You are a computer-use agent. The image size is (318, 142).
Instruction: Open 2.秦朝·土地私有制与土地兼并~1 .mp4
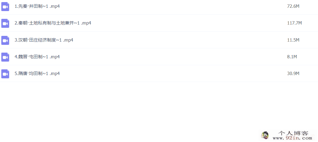coord(53,23)
